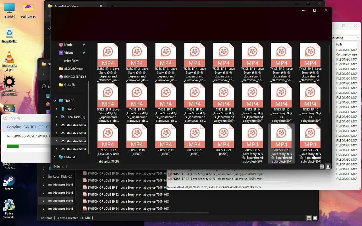This screenshot has height=226, width=362.
Task: Open the eBONGOweek folder in the sidebar
Action: point(74,69)
